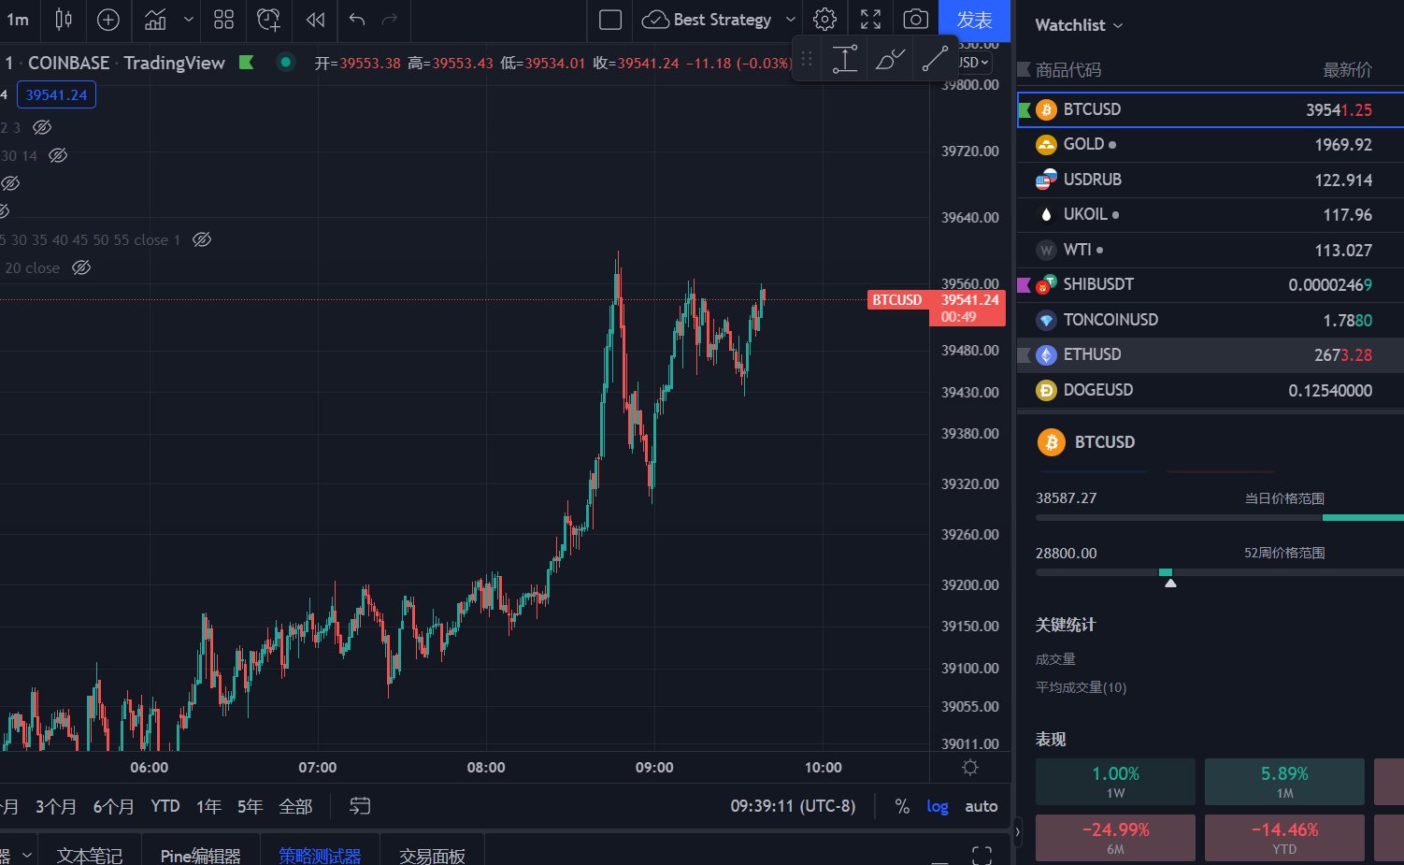Open the go-to date icon

pyautogui.click(x=360, y=806)
